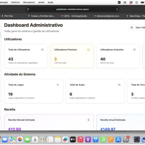Image resolution: width=145 pixels, height=145 pixels.
Task: Click 'Receita Anual Estimada' label
Action: 113,120
